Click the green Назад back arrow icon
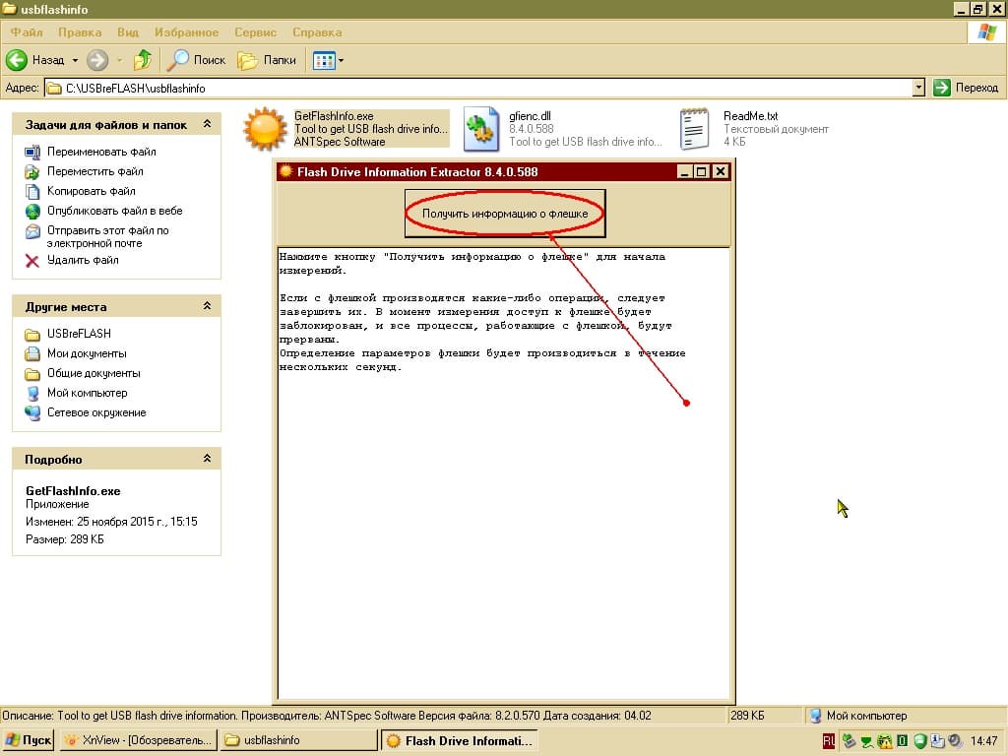The width and height of the screenshot is (1008, 756). coord(17,60)
